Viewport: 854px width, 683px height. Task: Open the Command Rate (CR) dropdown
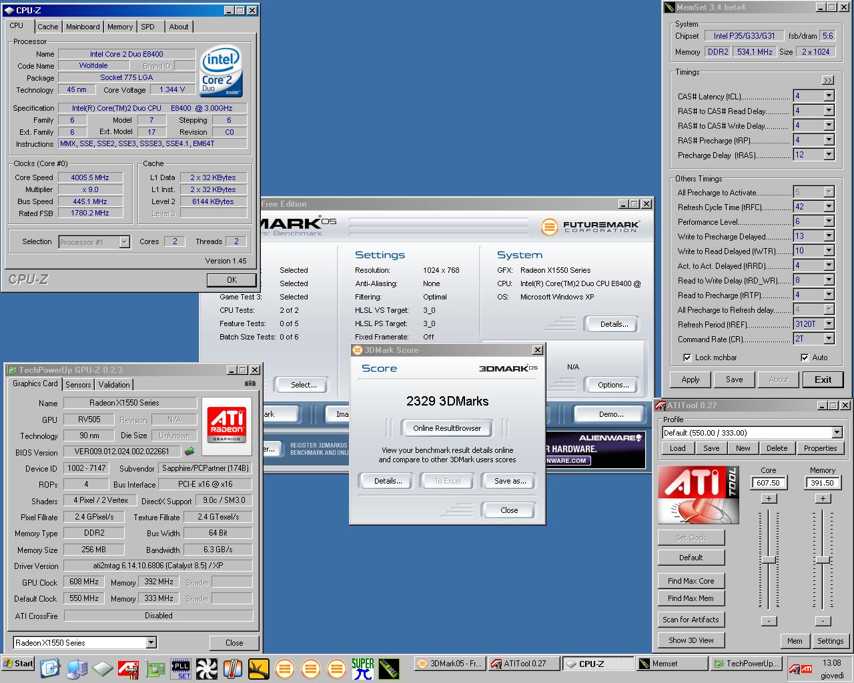pos(829,339)
